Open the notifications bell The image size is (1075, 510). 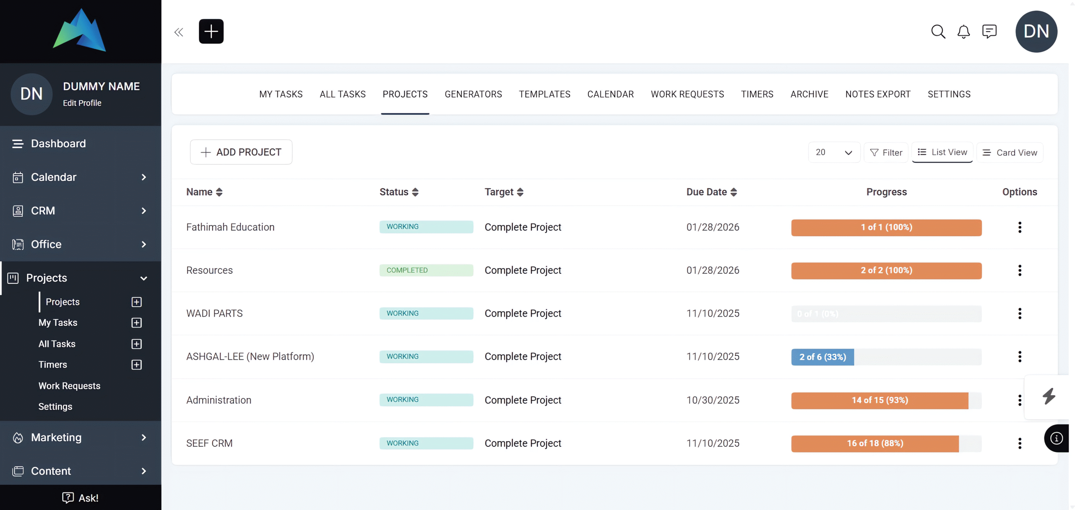(963, 31)
